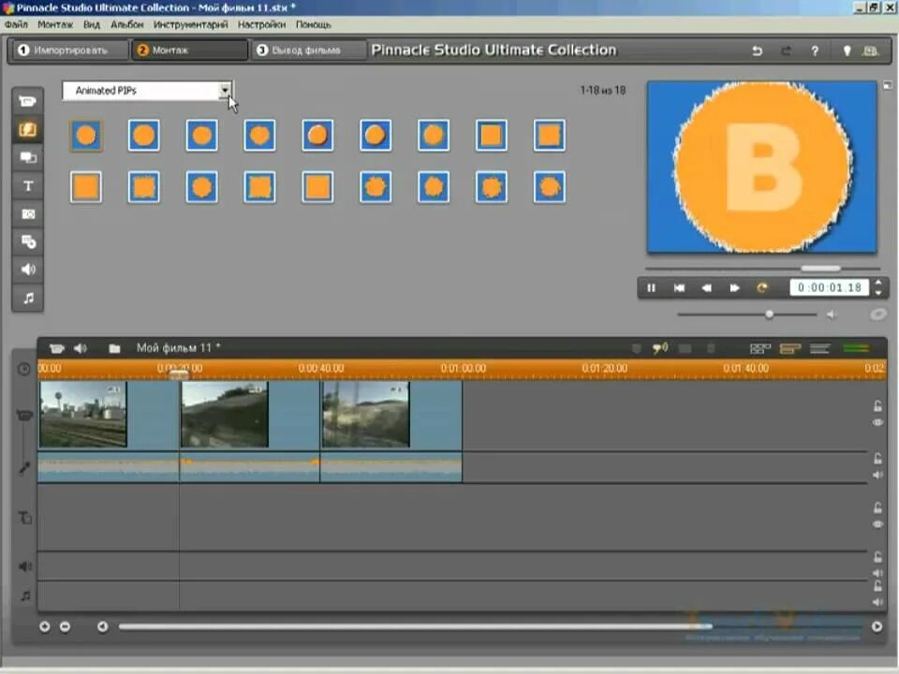Decrease the timecode with down arrow

pyautogui.click(x=878, y=292)
